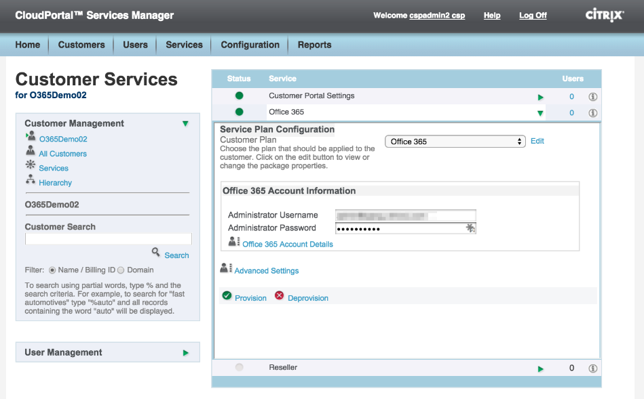Click the password key icon in Administrator Password
Screen dimensions: 644x399
coord(470,228)
